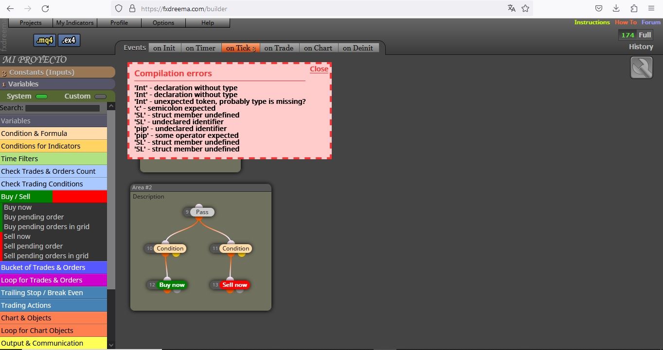
Task: Expand the Variables section header
Action: (x=57, y=84)
